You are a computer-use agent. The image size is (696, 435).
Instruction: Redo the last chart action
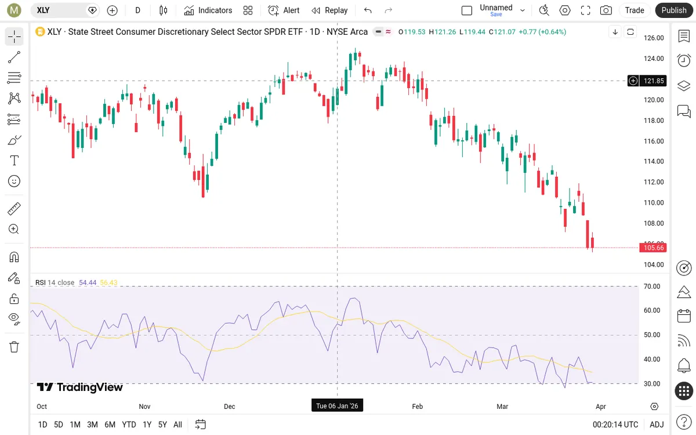(x=389, y=10)
